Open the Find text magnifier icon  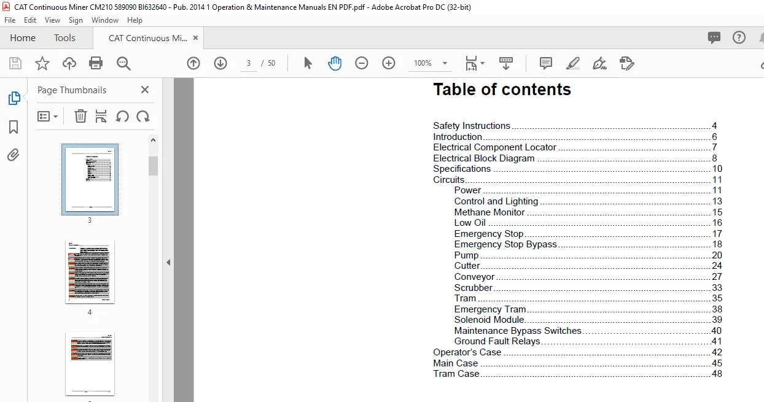pyautogui.click(x=123, y=63)
